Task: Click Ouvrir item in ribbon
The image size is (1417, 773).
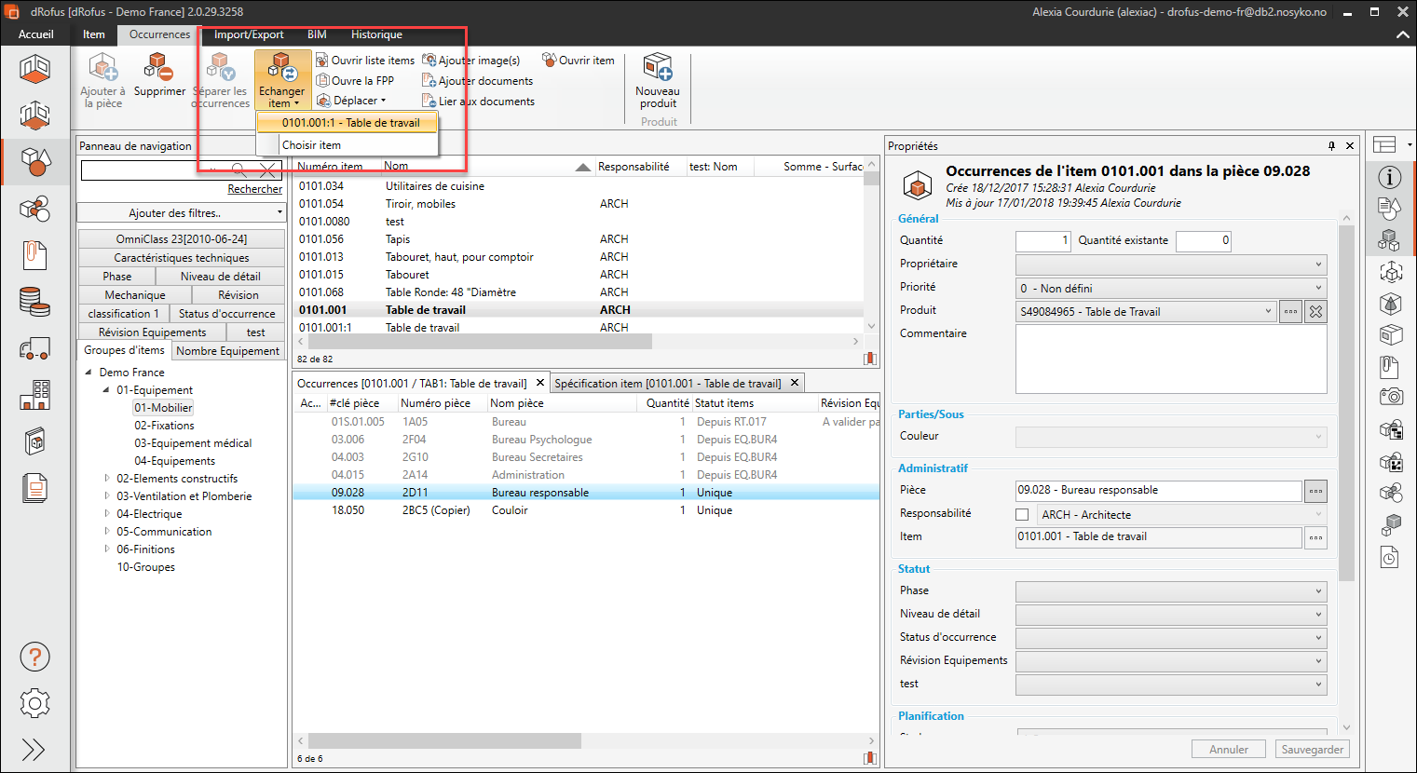Action: 579,61
